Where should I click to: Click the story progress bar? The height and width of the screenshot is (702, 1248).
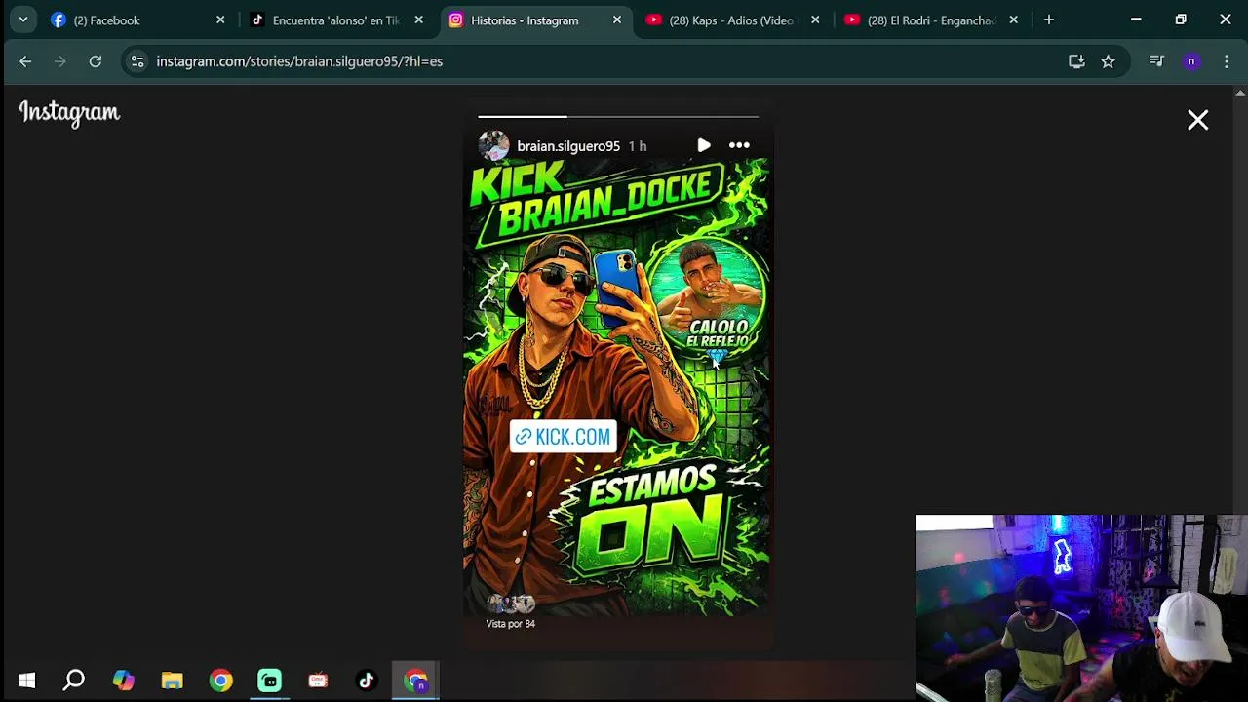(x=618, y=116)
